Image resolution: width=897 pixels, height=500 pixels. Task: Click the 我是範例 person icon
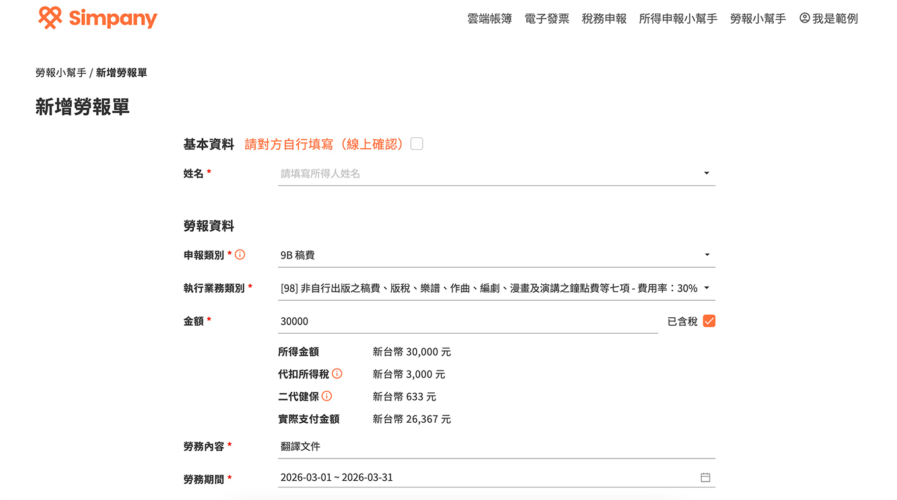[803, 18]
